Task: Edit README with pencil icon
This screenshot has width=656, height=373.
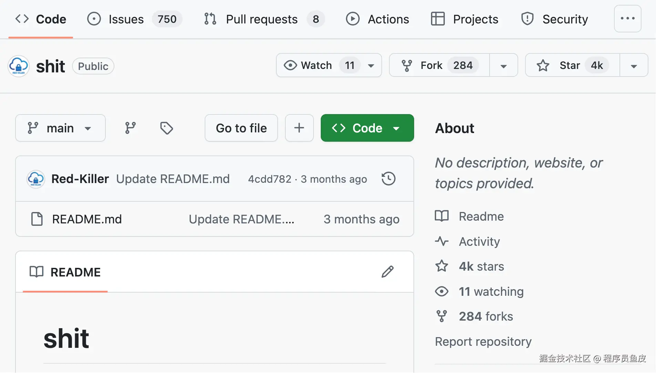Action: 387,272
